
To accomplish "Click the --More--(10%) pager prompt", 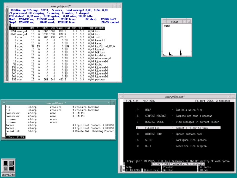I will coord(16,137).
